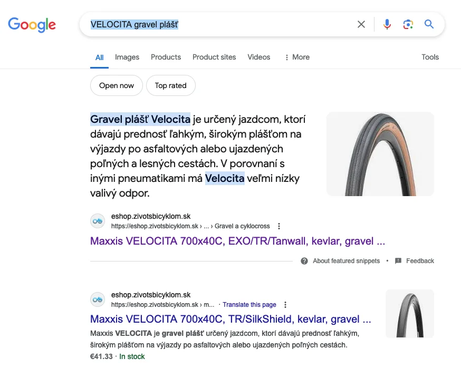Click the Google logo
This screenshot has height=368, width=461.
[x=32, y=24]
